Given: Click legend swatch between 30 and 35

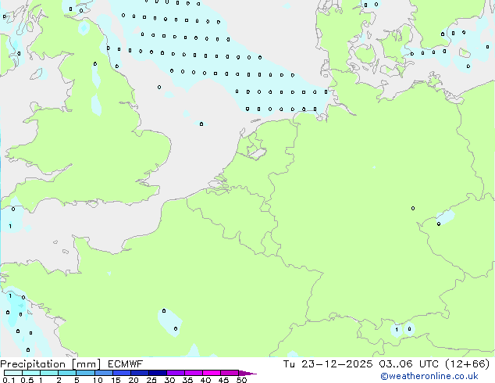Looking at the screenshot, I should point(176,373).
